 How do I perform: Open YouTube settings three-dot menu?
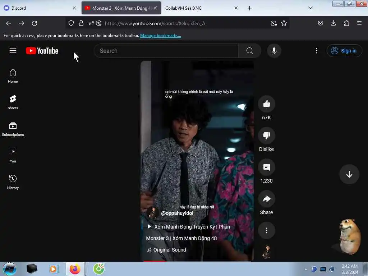(316, 51)
